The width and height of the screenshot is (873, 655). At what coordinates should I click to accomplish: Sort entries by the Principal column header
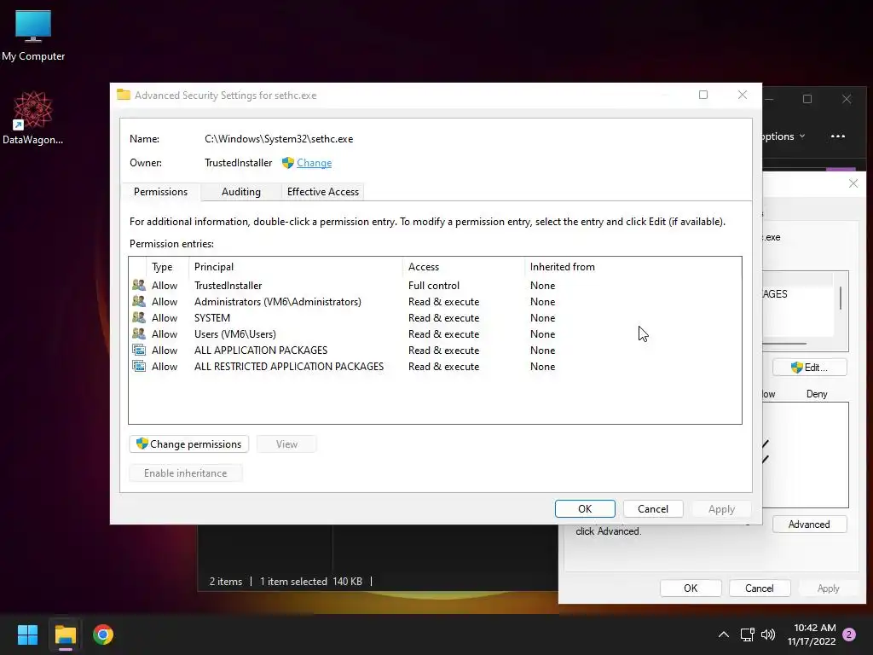[x=214, y=267]
